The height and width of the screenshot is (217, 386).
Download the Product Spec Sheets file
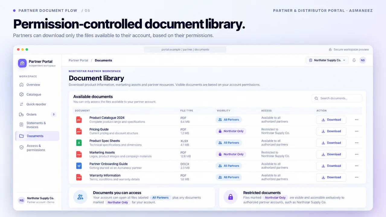(x=331, y=143)
